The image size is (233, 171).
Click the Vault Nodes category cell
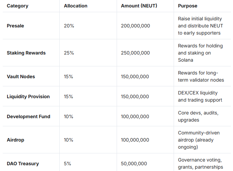point(21,77)
